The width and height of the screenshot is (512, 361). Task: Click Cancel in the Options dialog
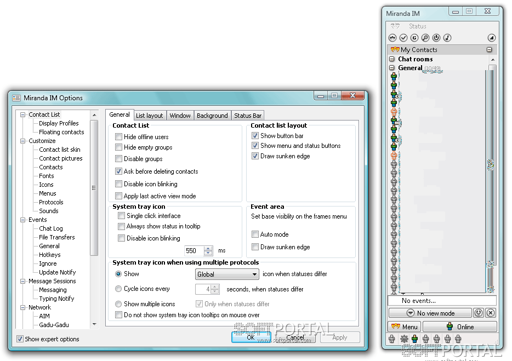point(295,337)
